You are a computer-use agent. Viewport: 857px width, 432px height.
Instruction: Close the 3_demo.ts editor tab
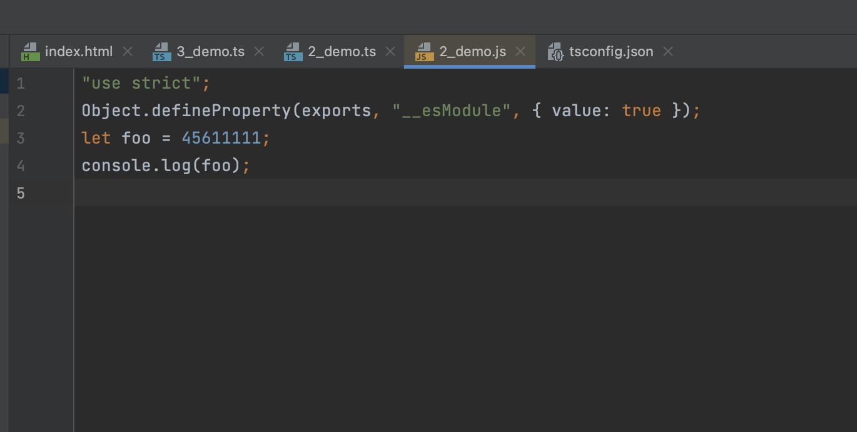tap(259, 52)
